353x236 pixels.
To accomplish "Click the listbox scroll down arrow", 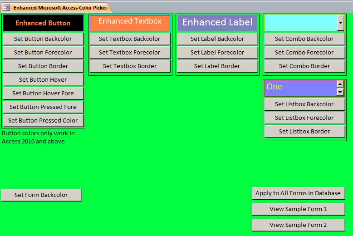I will [340, 92].
